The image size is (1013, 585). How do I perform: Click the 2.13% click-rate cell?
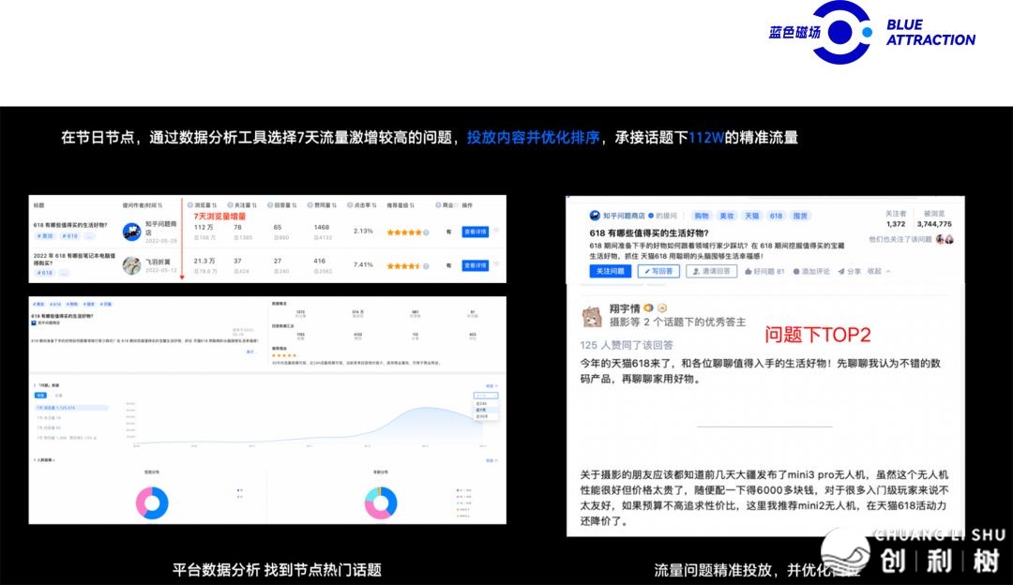coord(363,232)
